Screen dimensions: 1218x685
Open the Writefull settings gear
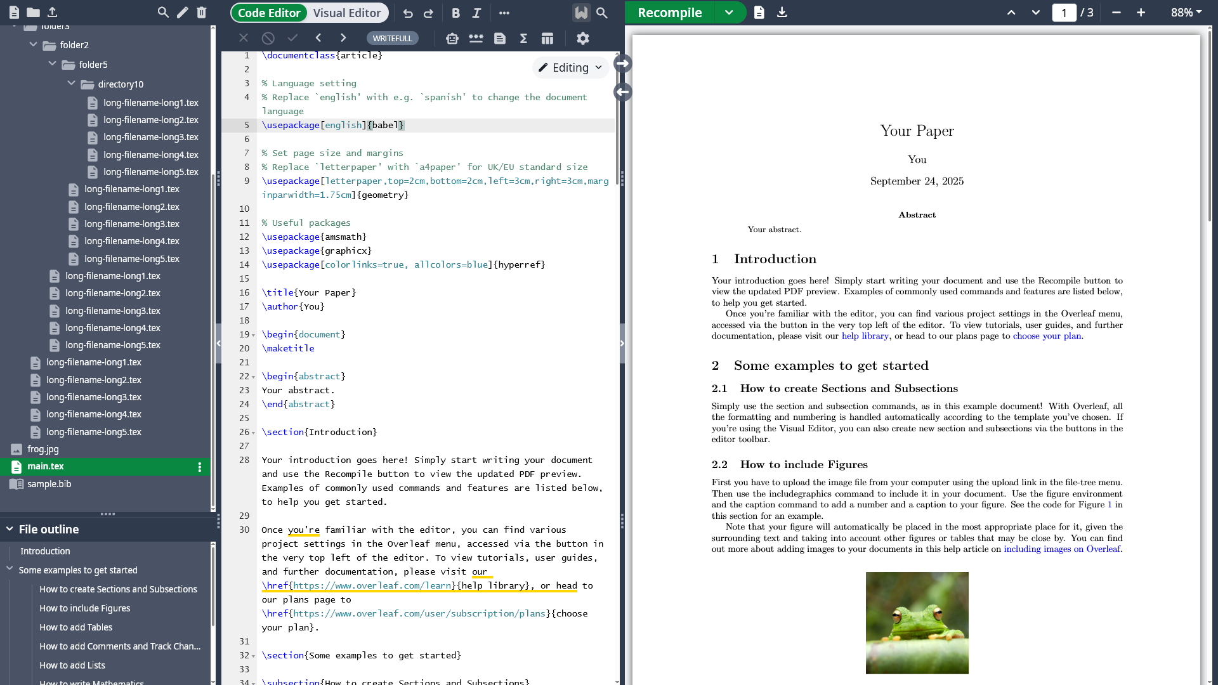(582, 39)
